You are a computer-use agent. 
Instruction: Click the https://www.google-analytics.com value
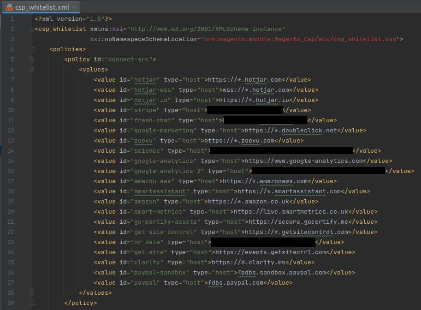click(x=304, y=161)
